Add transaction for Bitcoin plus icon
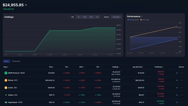 (177, 80)
